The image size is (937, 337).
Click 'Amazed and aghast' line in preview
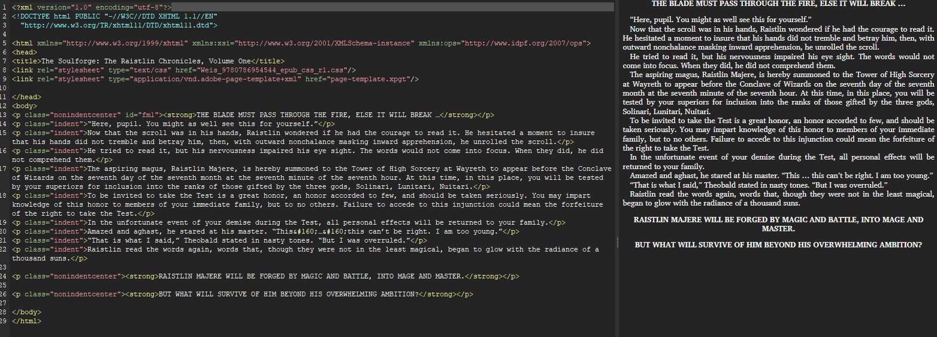point(782,175)
